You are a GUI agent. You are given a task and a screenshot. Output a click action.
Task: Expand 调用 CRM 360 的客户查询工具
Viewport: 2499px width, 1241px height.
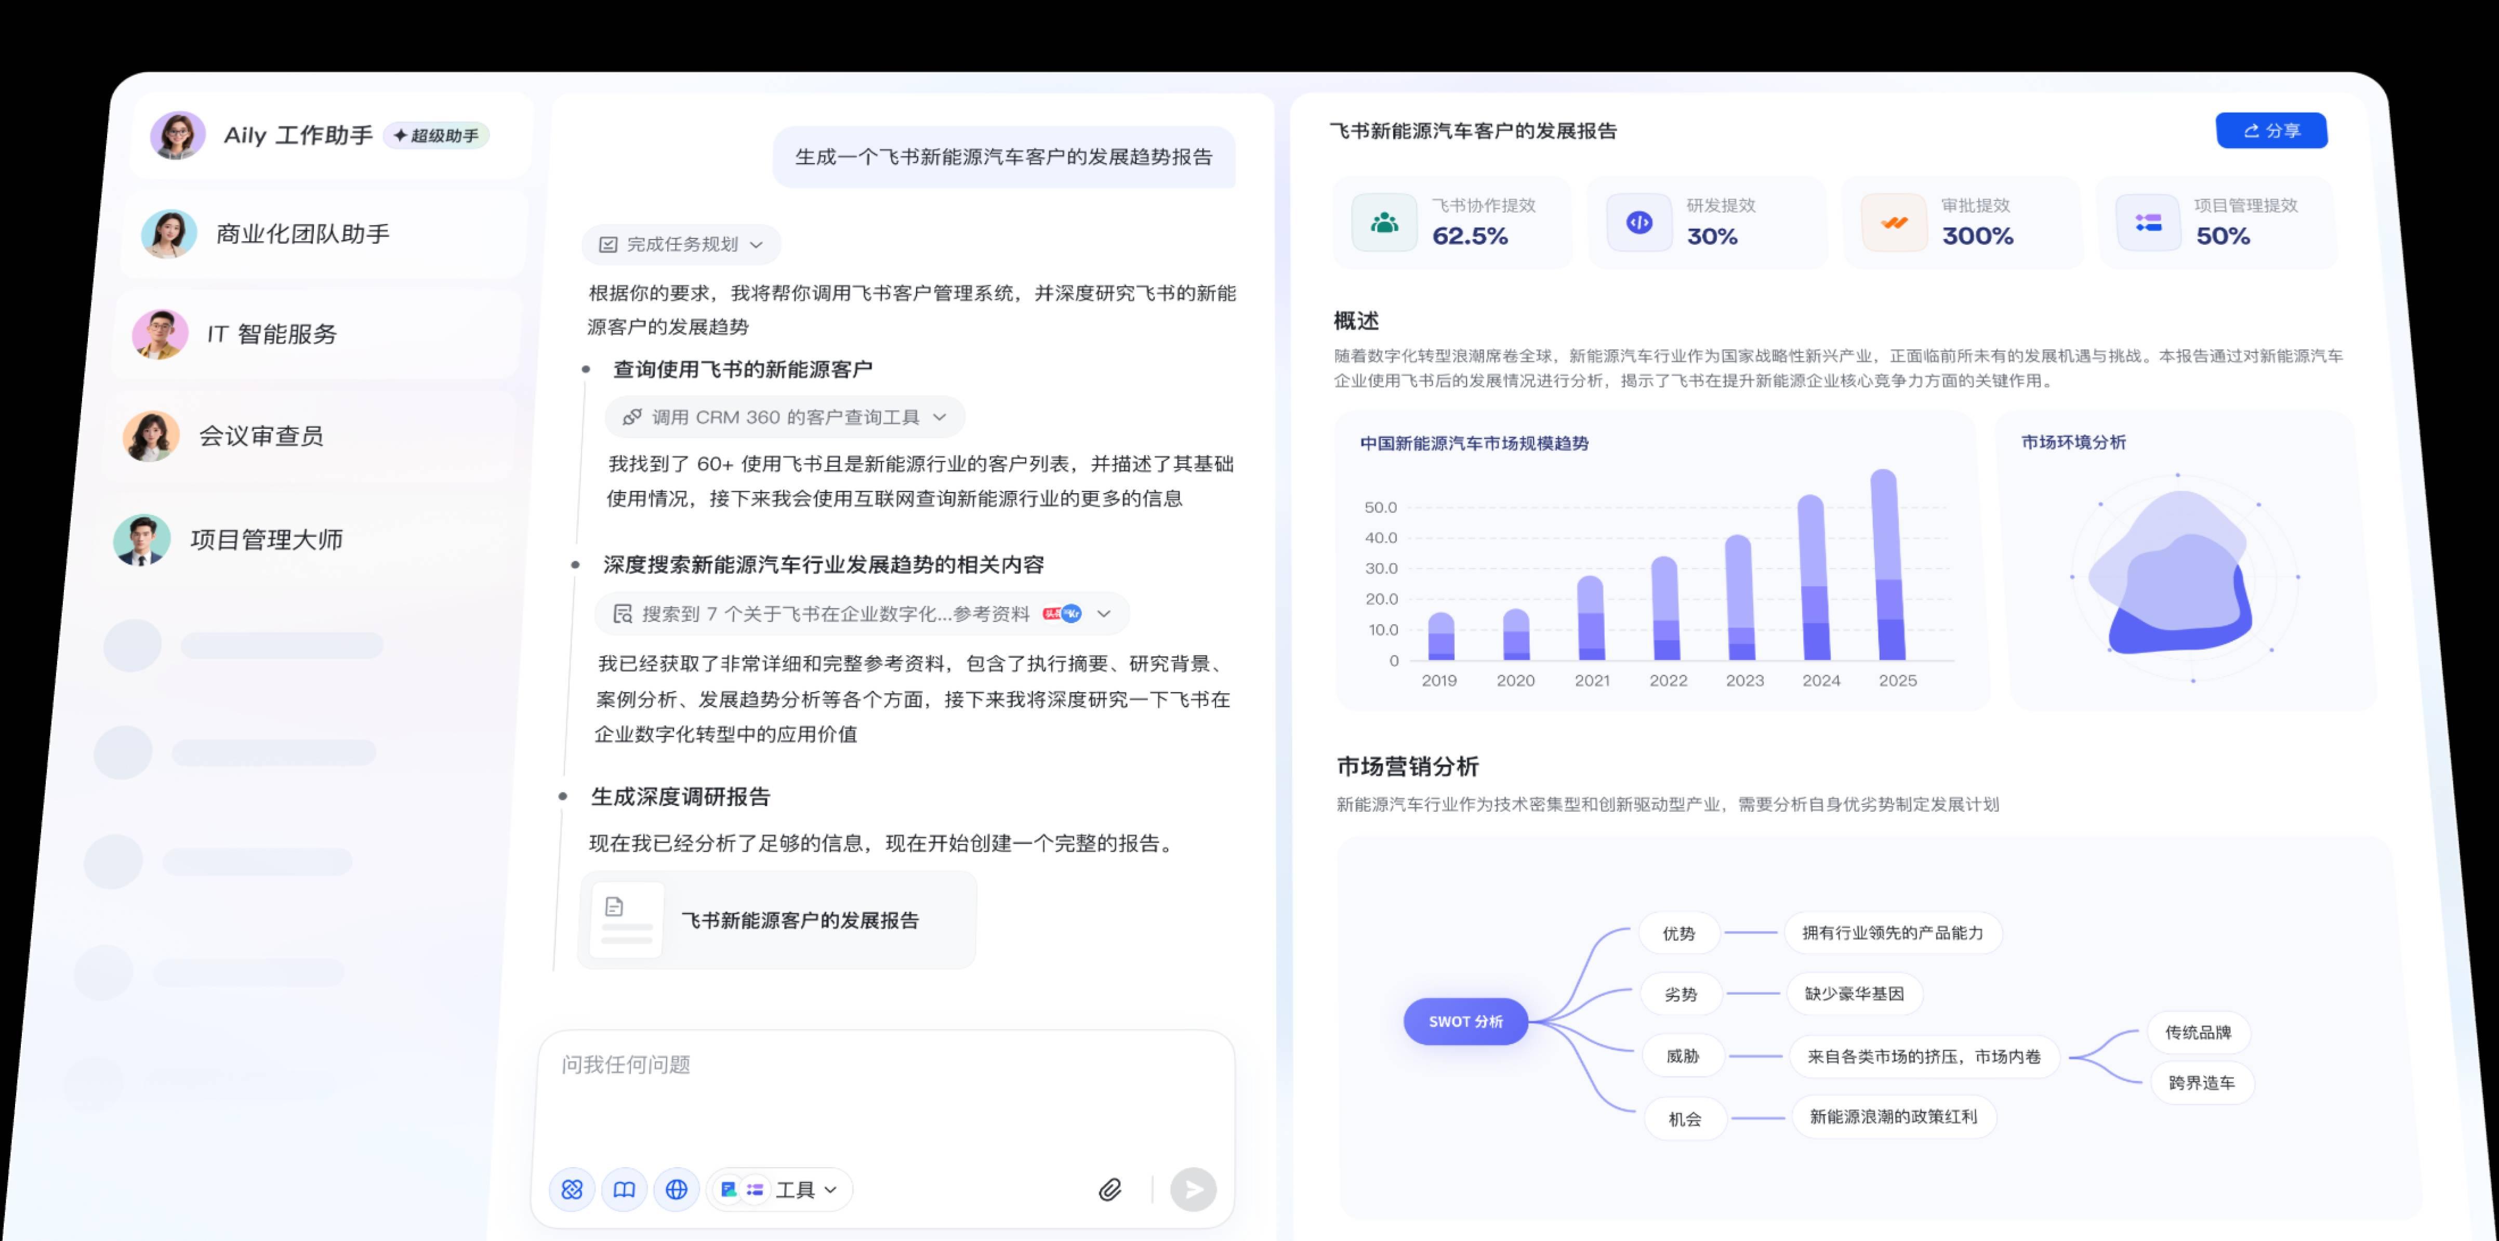click(784, 417)
